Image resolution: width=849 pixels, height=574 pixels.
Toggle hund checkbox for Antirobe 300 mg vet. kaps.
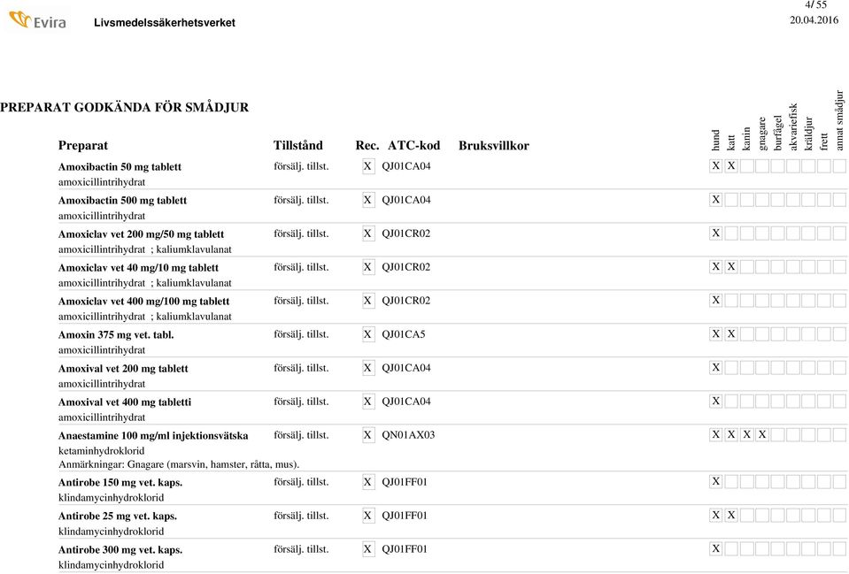click(716, 548)
